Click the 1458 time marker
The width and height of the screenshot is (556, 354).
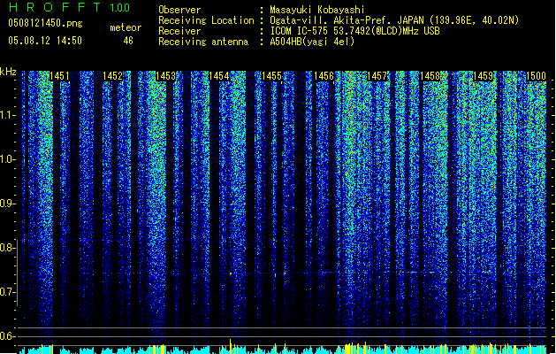pos(430,76)
